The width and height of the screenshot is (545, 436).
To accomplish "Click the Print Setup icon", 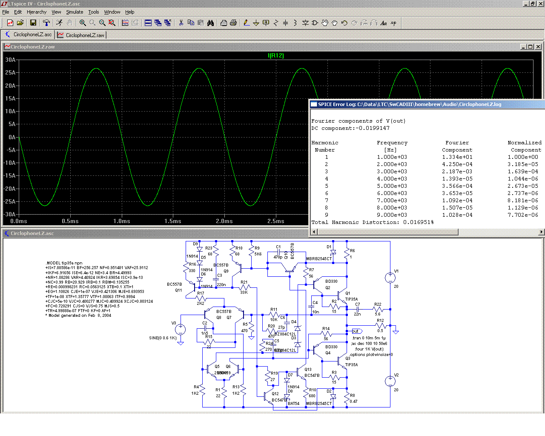I will (224, 23).
